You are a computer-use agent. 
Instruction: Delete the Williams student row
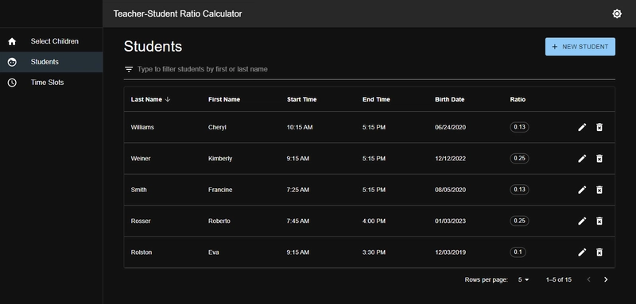point(599,127)
